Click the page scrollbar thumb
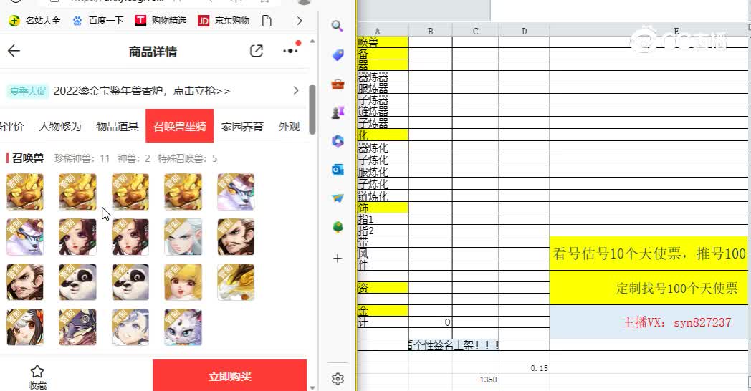The image size is (751, 391). 312,110
